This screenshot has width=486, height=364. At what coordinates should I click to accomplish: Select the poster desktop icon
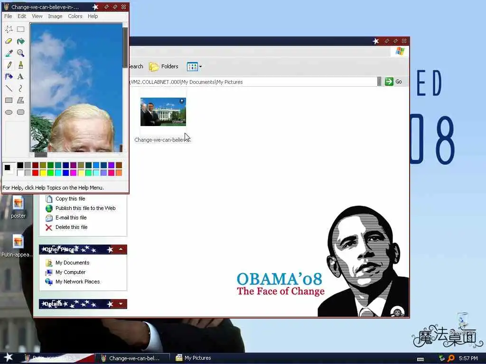click(19, 208)
